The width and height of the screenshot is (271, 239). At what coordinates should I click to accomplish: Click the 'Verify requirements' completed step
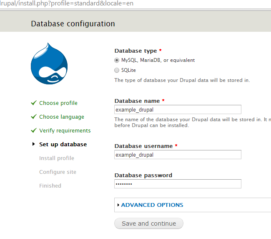[65, 131]
